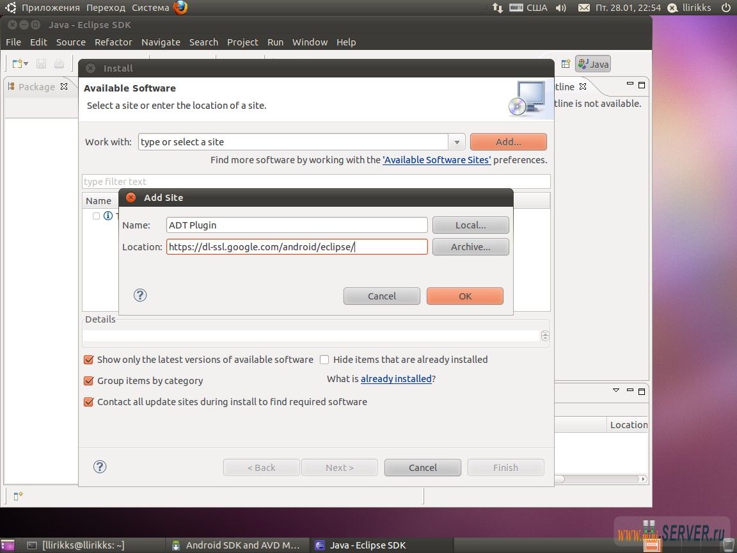The height and width of the screenshot is (553, 737).
Task: Open the File menu
Action: [x=13, y=42]
